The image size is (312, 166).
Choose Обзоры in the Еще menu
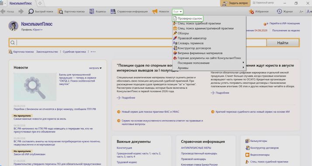pos(209,33)
